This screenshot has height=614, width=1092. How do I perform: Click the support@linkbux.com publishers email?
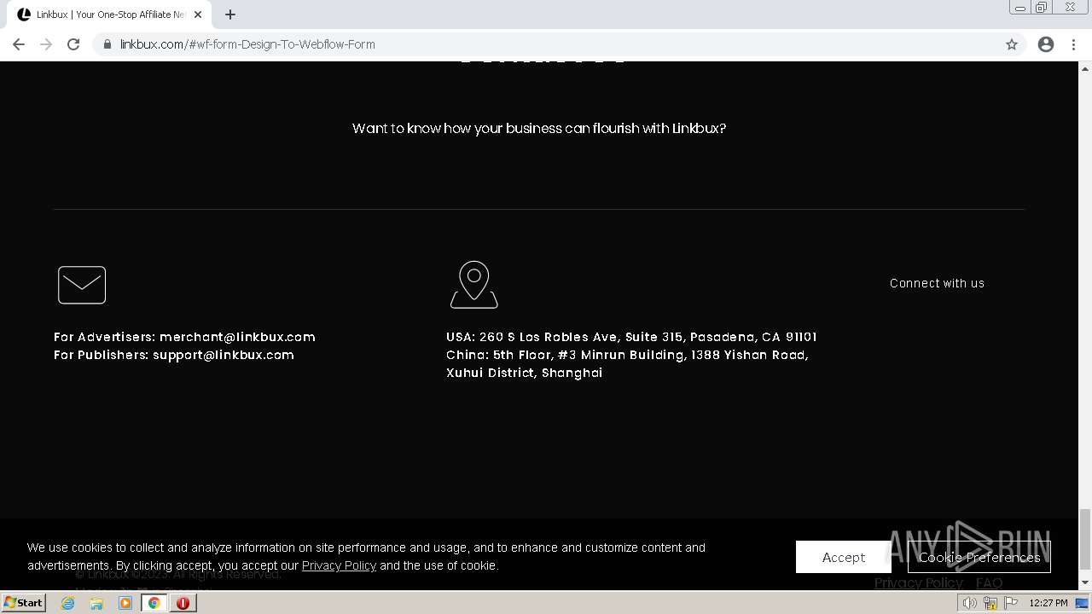click(224, 355)
